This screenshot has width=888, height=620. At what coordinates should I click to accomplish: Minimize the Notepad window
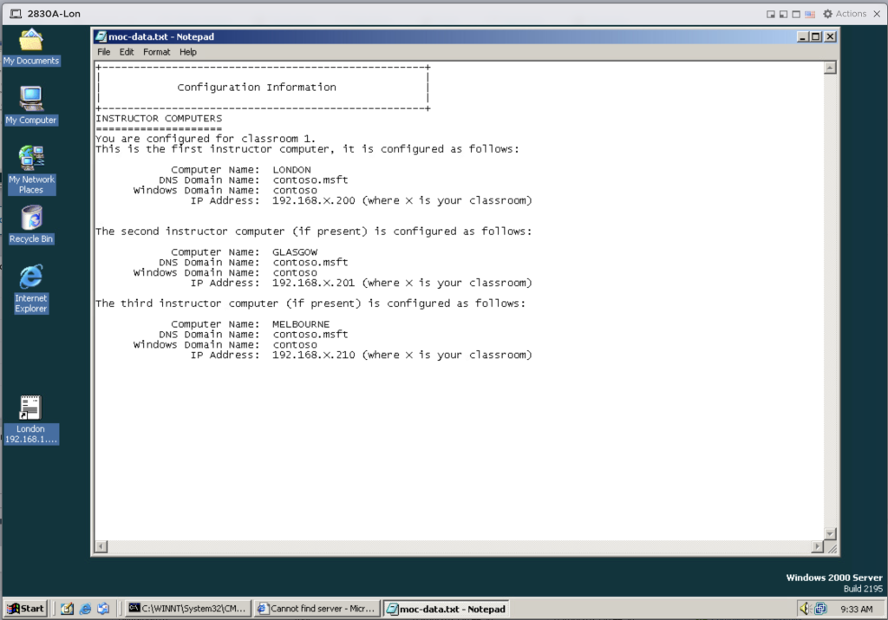[x=802, y=36]
